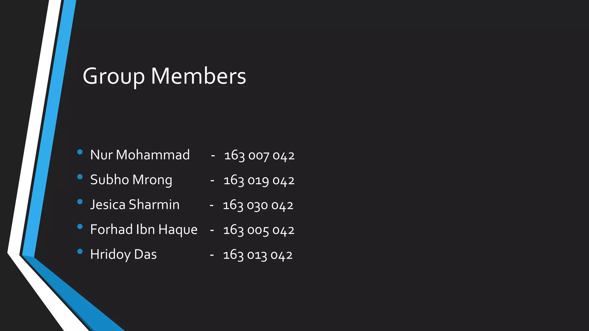Viewport: 589px width, 331px height.
Task: Click the ID number 163 030 042
Action: [258, 205]
